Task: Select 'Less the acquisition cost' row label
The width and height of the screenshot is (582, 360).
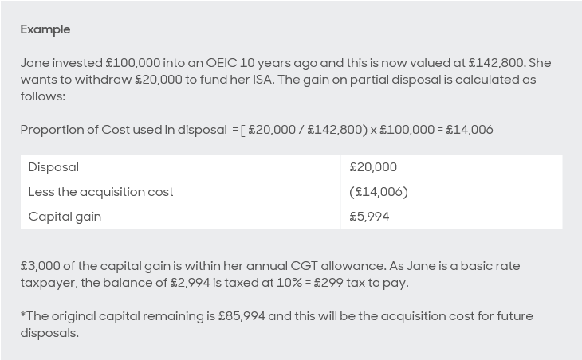Action: click(100, 192)
